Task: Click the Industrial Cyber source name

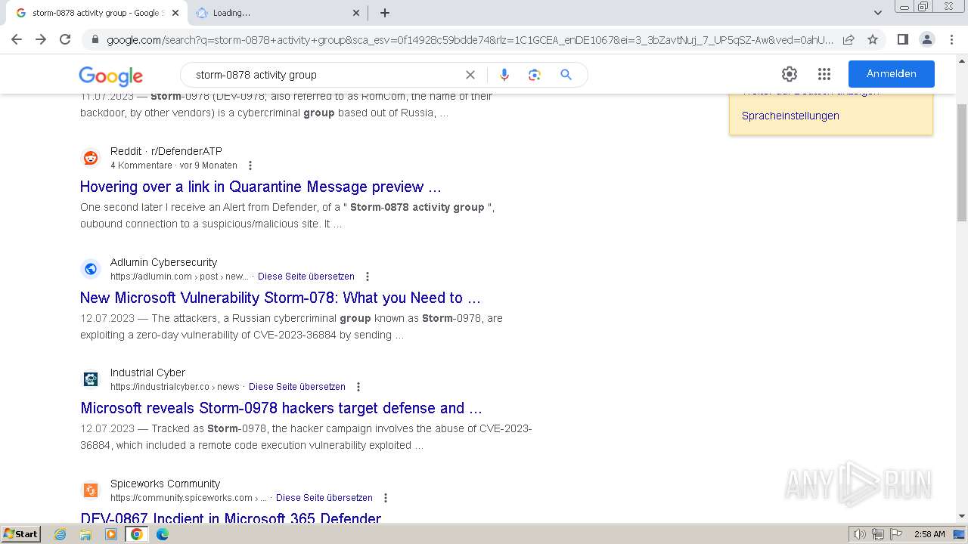Action: pyautogui.click(x=147, y=372)
